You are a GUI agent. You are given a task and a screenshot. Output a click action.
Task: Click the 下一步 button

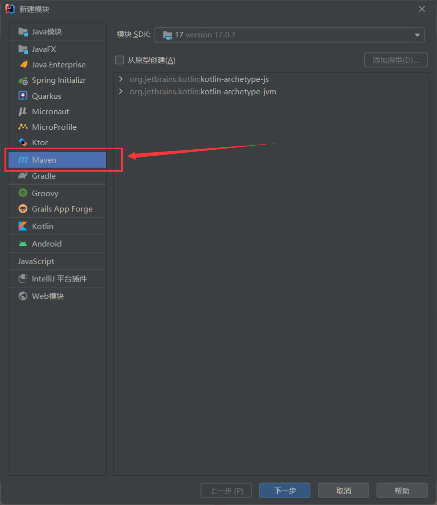(285, 491)
